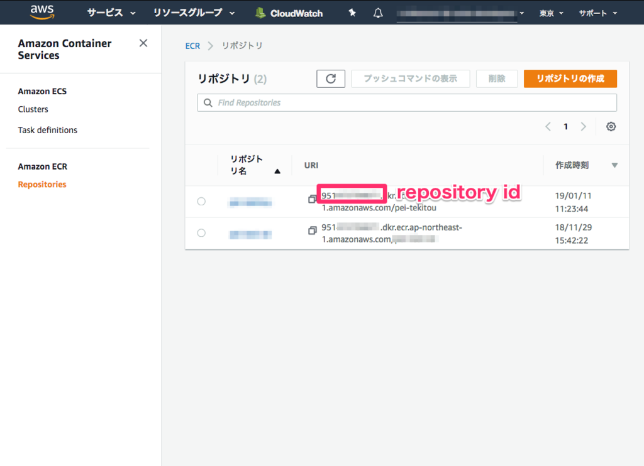Click the リポジトリの作成 button
The width and height of the screenshot is (644, 466).
click(570, 79)
